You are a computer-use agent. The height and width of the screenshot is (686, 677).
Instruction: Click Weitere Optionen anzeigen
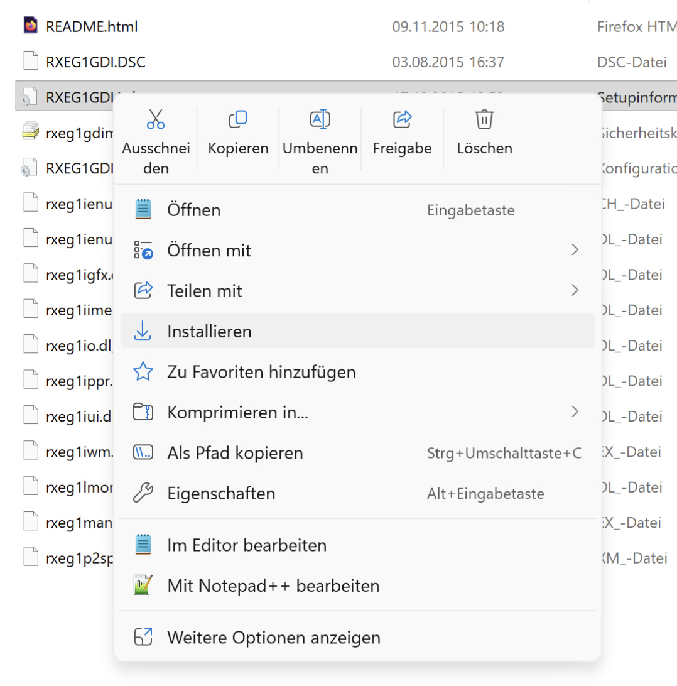[x=357, y=637]
